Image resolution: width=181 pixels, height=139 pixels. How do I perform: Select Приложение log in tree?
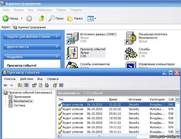[20, 97]
